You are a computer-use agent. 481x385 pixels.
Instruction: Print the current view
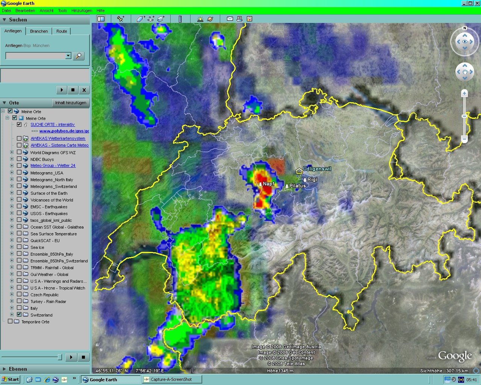pos(239,19)
